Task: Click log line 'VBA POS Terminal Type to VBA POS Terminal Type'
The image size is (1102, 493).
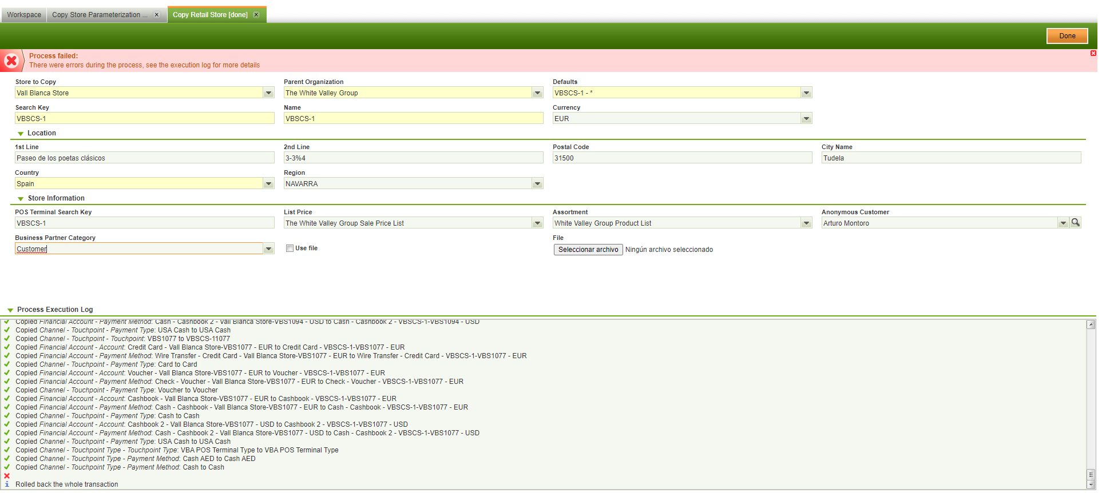Action: (x=177, y=450)
